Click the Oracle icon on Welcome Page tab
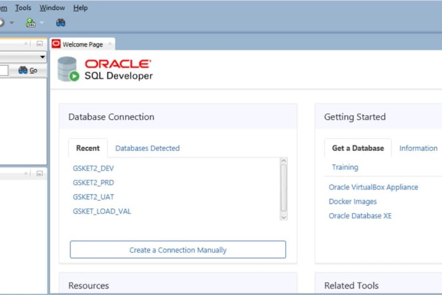Viewport: 442px width, 295px height. click(56, 44)
